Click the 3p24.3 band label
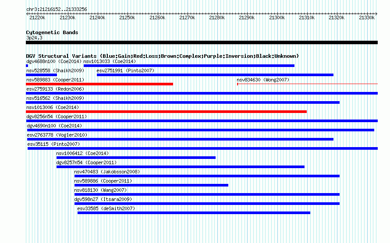The width and height of the screenshot is (390, 243). (34, 38)
